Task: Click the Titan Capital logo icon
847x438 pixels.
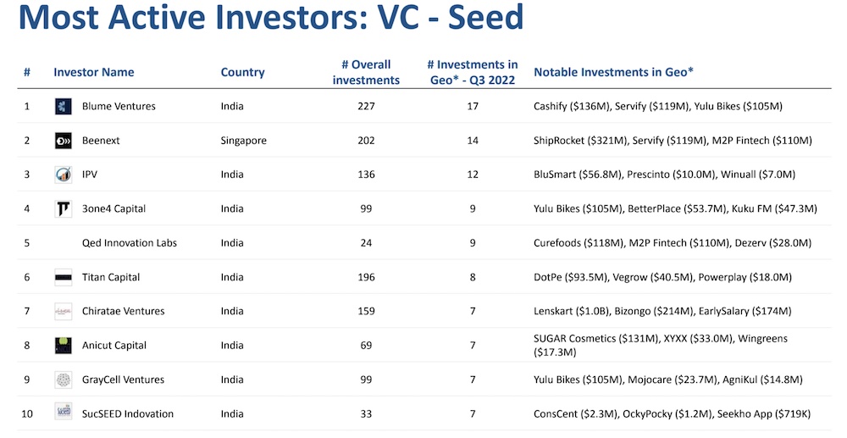Action: click(x=63, y=277)
